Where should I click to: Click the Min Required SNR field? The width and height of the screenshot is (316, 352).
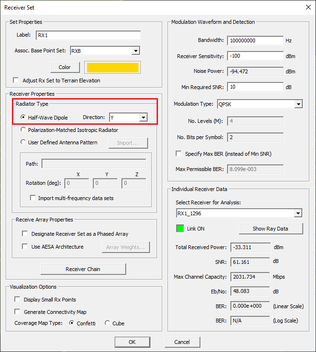pyautogui.click(x=255, y=87)
